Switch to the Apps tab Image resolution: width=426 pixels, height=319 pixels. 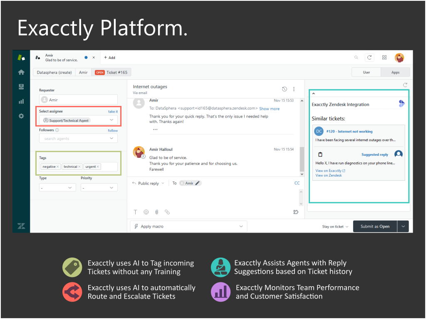click(x=395, y=72)
